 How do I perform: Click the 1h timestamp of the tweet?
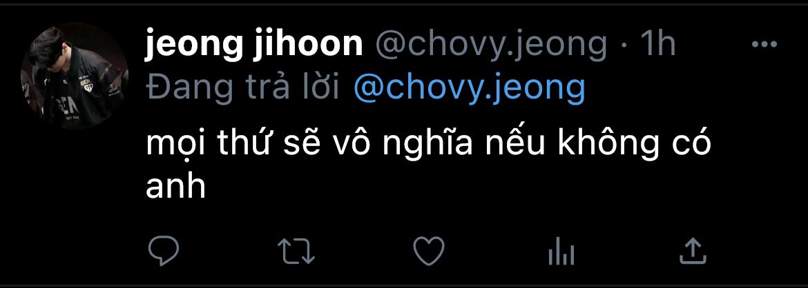657,44
